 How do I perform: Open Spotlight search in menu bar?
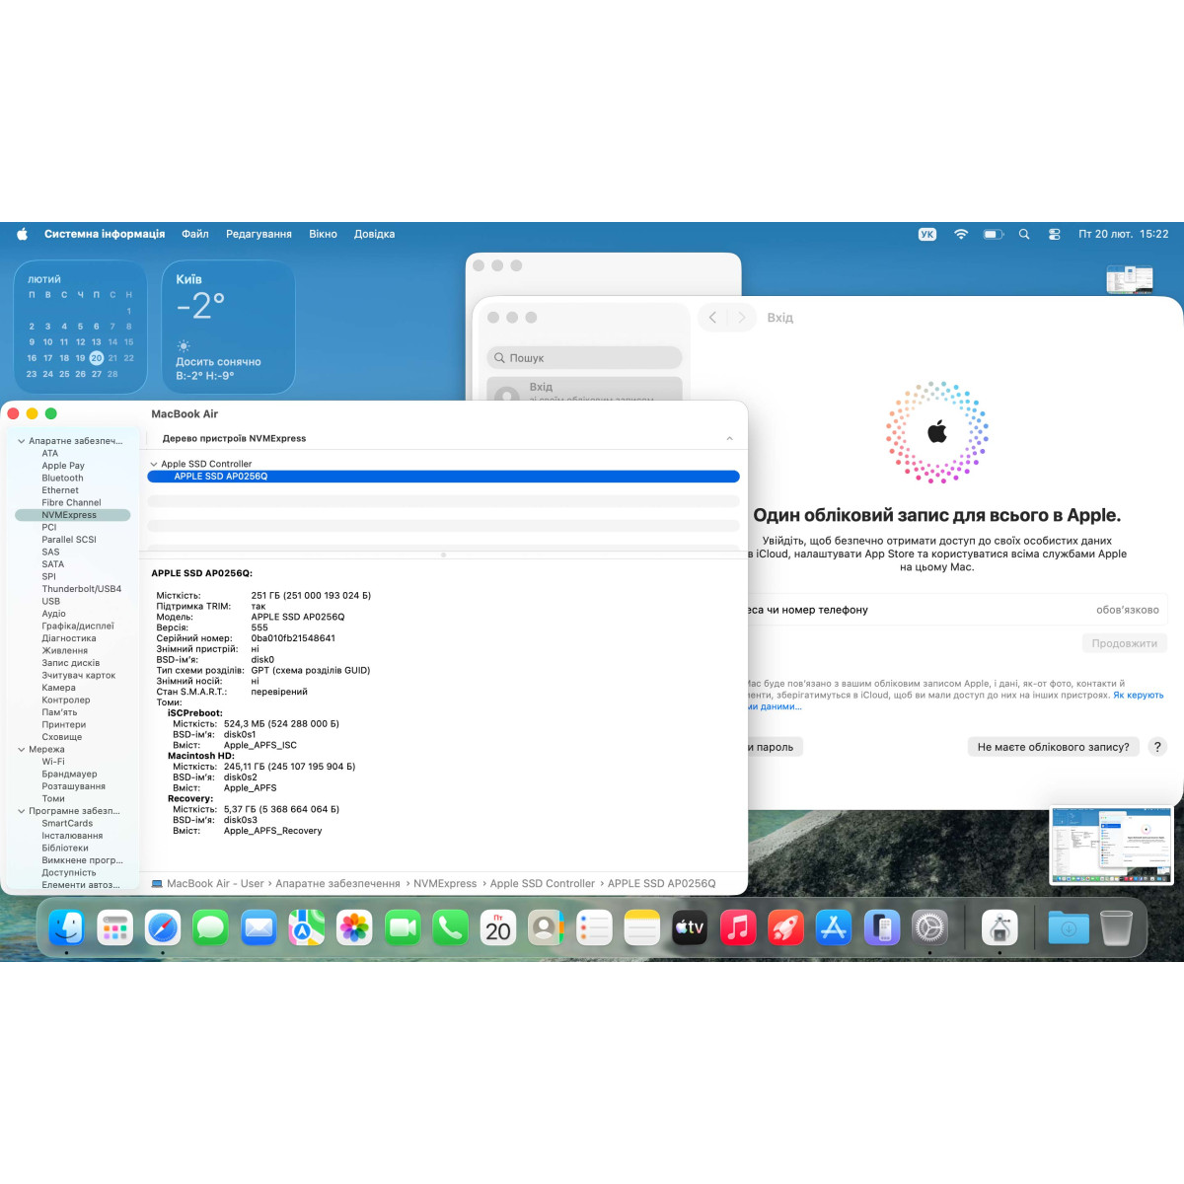pos(1024,234)
